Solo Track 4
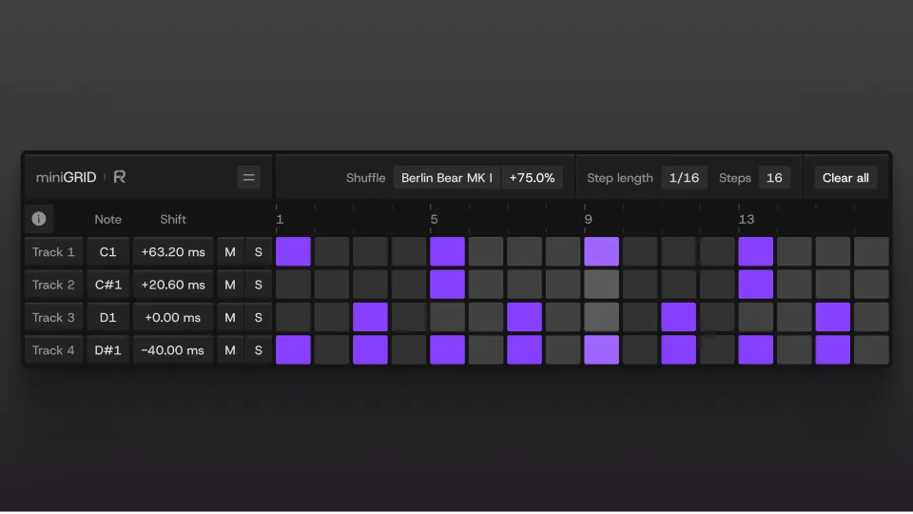 tap(258, 349)
